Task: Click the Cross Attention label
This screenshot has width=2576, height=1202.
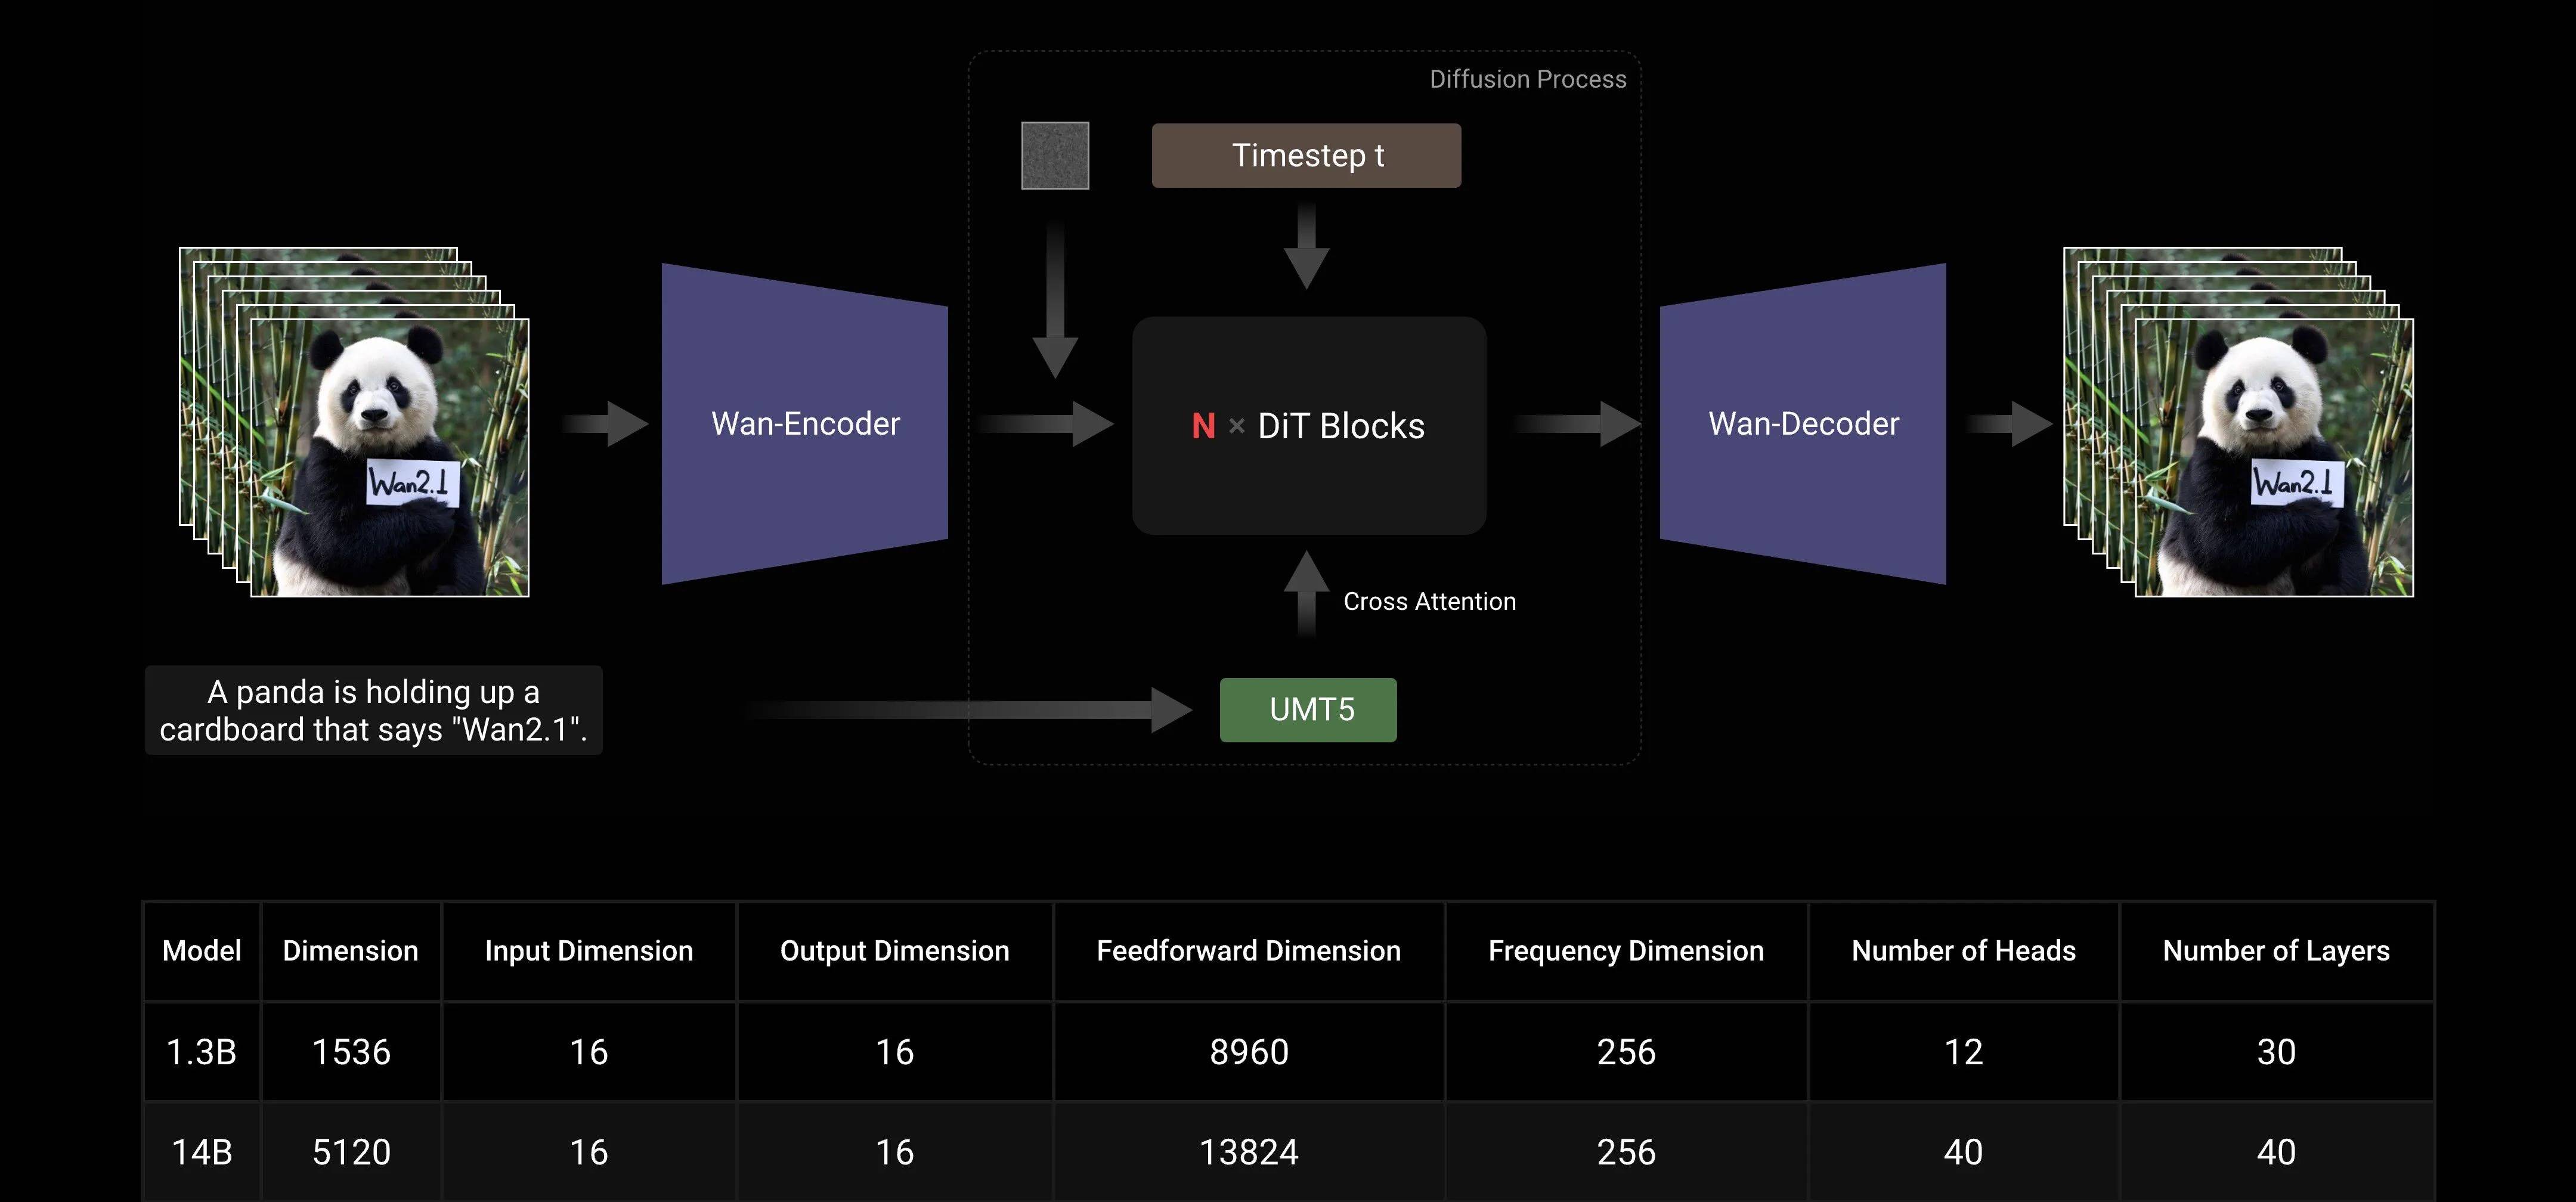Action: (1429, 602)
